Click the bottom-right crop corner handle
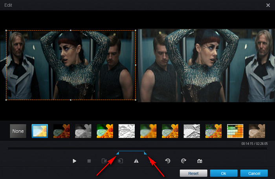The image size is (275, 179). point(136,100)
